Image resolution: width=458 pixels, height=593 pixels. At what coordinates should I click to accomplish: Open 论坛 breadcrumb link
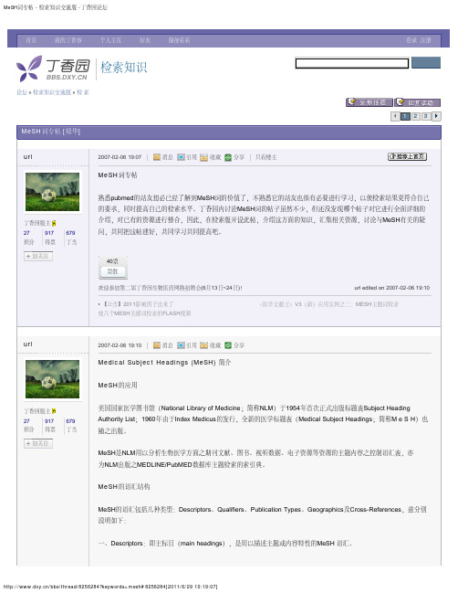[22, 92]
